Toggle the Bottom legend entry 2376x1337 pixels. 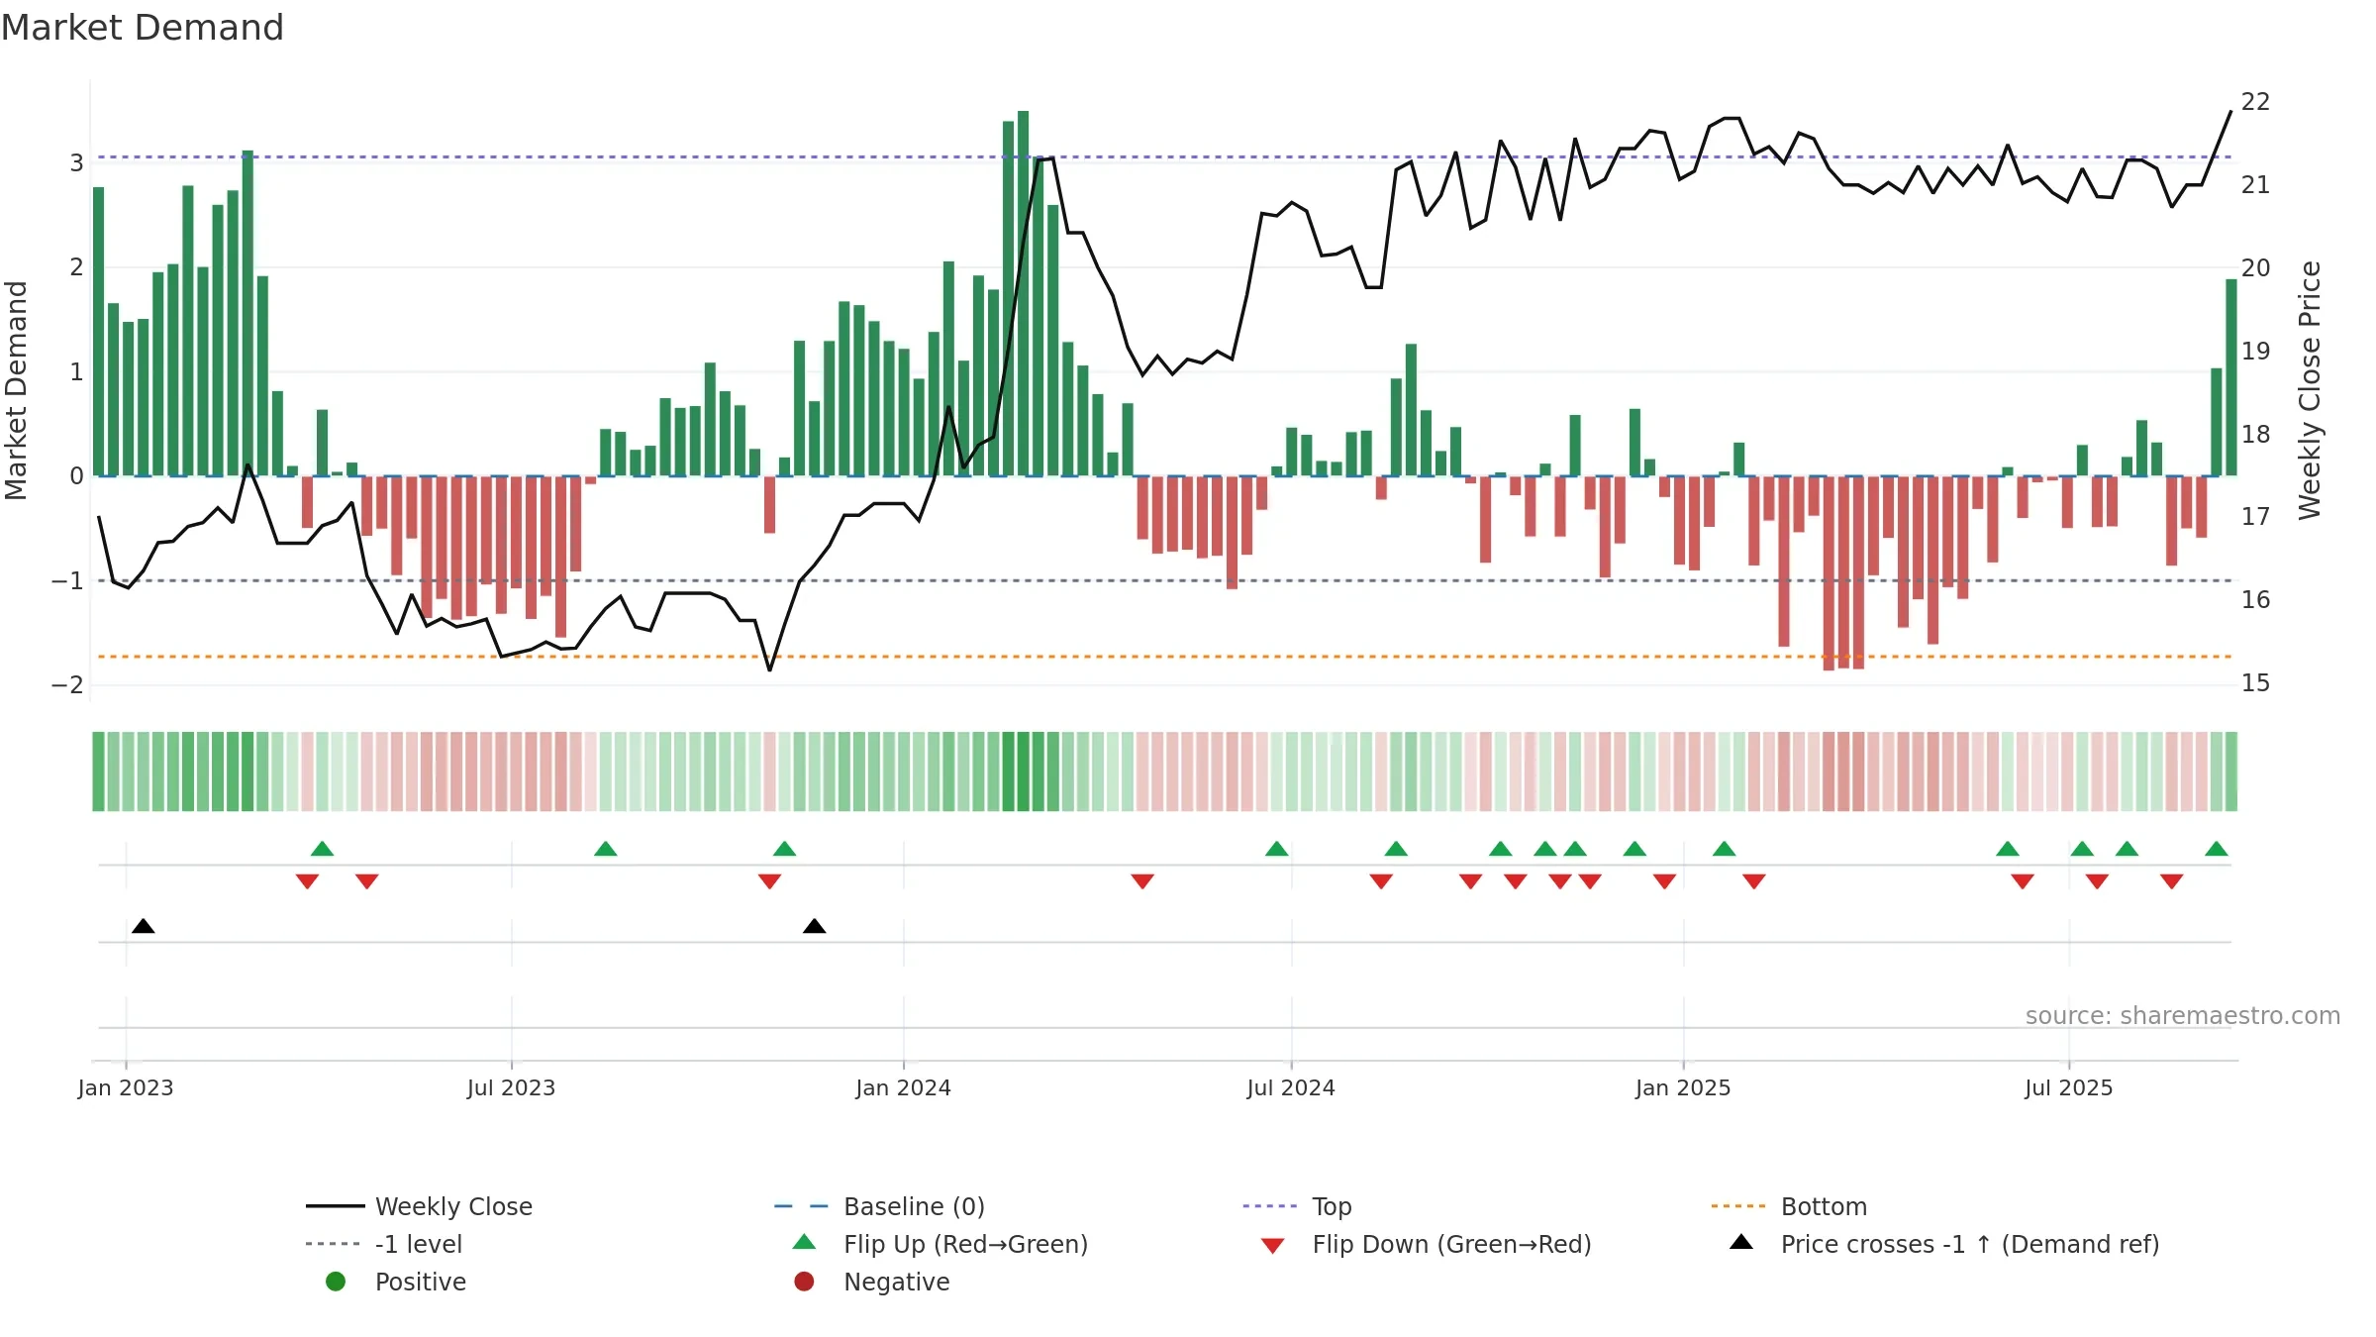tap(1789, 1206)
